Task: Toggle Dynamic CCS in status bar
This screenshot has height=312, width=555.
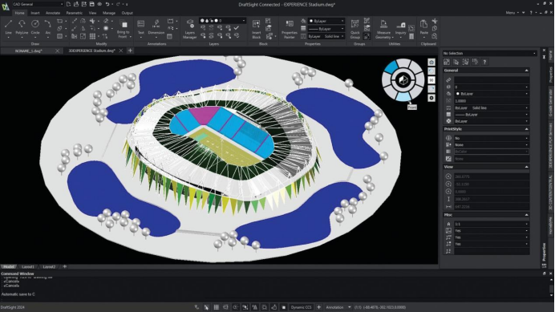Action: [301, 307]
